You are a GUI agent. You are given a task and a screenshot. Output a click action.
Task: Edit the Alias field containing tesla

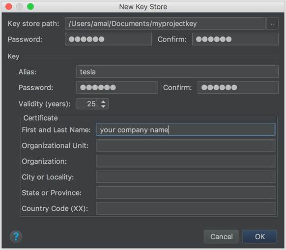[x=177, y=72]
